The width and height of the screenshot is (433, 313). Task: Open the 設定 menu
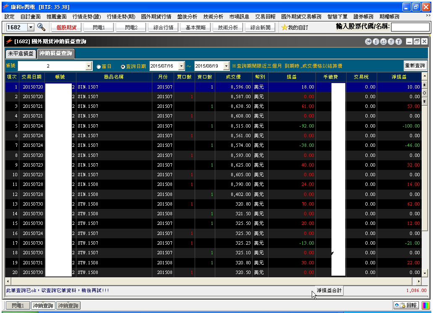point(9,17)
